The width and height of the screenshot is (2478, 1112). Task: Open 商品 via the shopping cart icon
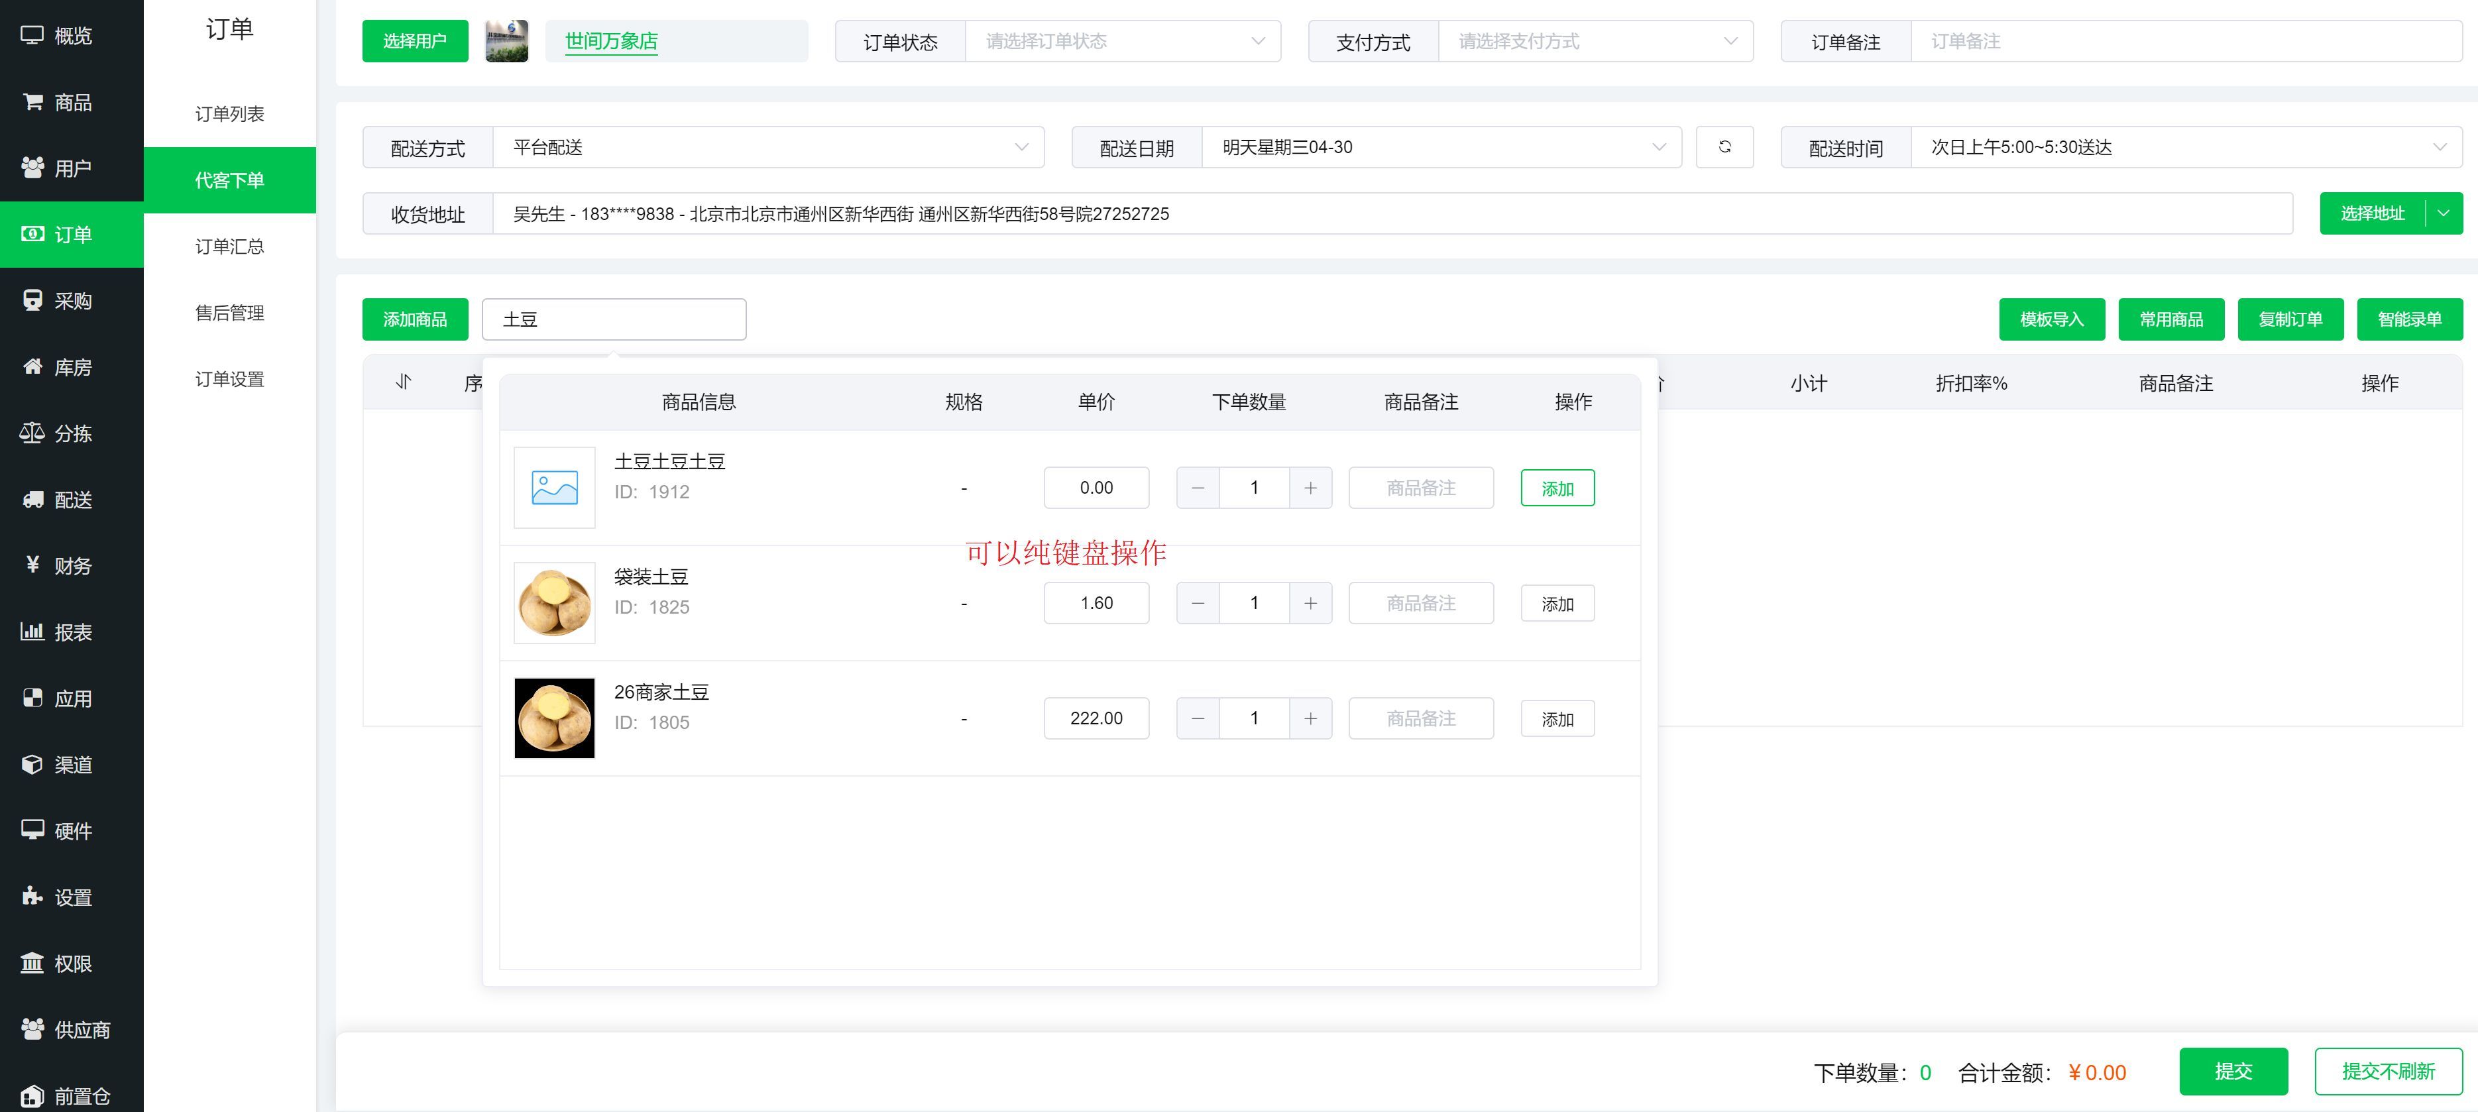coord(32,102)
